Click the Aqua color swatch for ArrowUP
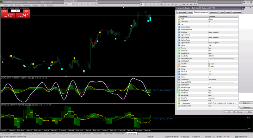Screen dimensions: 253x138 [x=209, y=63]
